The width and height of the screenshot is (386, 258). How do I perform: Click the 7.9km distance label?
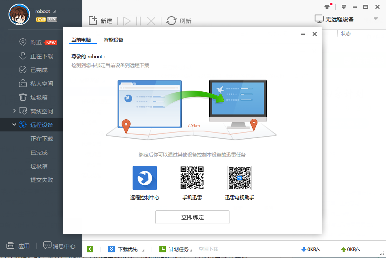coord(193,125)
